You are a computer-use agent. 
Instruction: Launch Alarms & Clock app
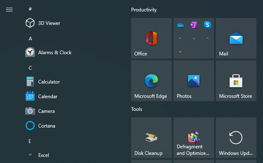pyautogui.click(x=48, y=53)
